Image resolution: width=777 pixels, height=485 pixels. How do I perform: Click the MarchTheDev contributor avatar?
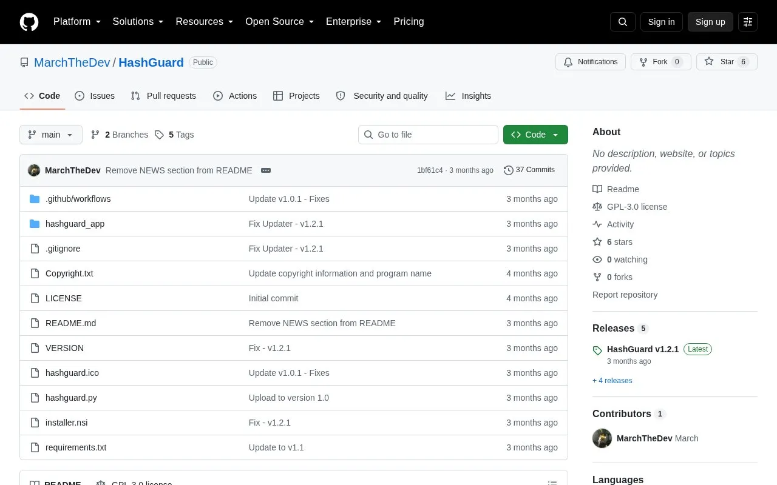coord(602,438)
